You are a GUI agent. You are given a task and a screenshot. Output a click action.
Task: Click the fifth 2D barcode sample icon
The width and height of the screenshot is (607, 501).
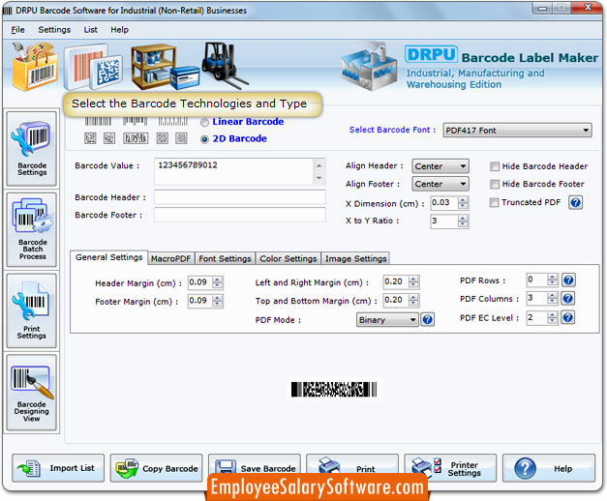pos(181,138)
